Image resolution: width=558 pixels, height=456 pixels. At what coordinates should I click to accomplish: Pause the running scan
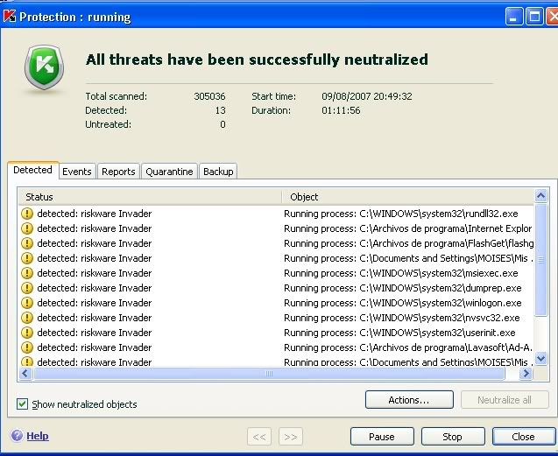[382, 437]
